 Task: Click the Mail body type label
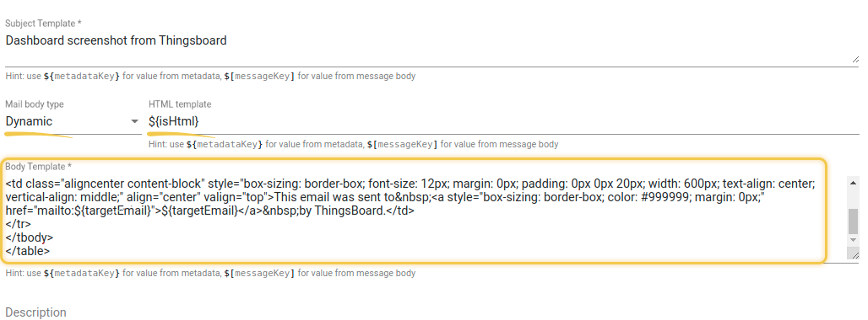35,104
